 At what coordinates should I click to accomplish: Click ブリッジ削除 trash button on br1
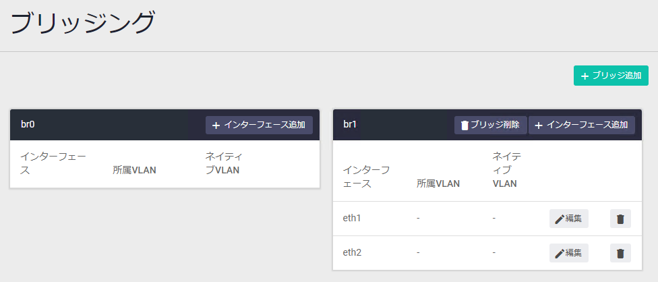490,125
